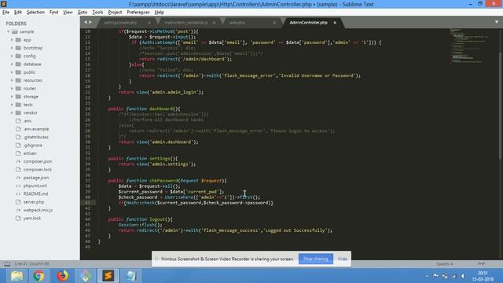Click the unsaved dot on AdminController.php tab
The width and height of the screenshot is (503, 283).
click(x=335, y=23)
